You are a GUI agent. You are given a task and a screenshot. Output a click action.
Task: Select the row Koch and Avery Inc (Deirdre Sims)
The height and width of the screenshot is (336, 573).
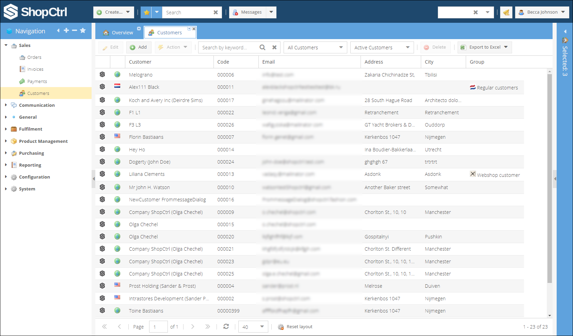click(310, 100)
